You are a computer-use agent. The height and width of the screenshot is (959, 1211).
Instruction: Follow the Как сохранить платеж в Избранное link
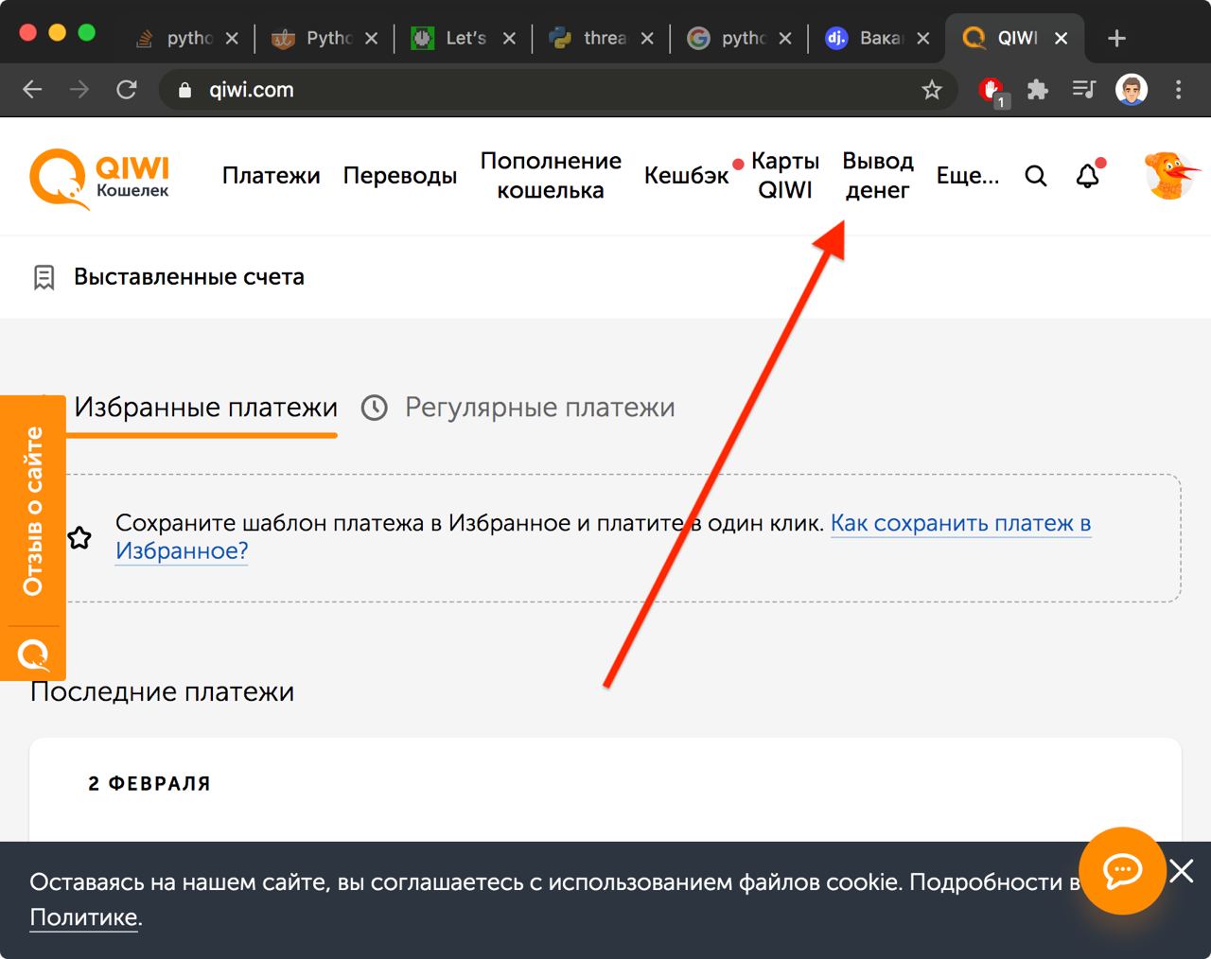pos(960,523)
